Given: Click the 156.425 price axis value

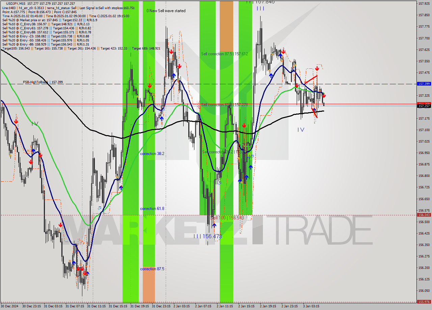Looking at the screenshot, I should [424, 233].
